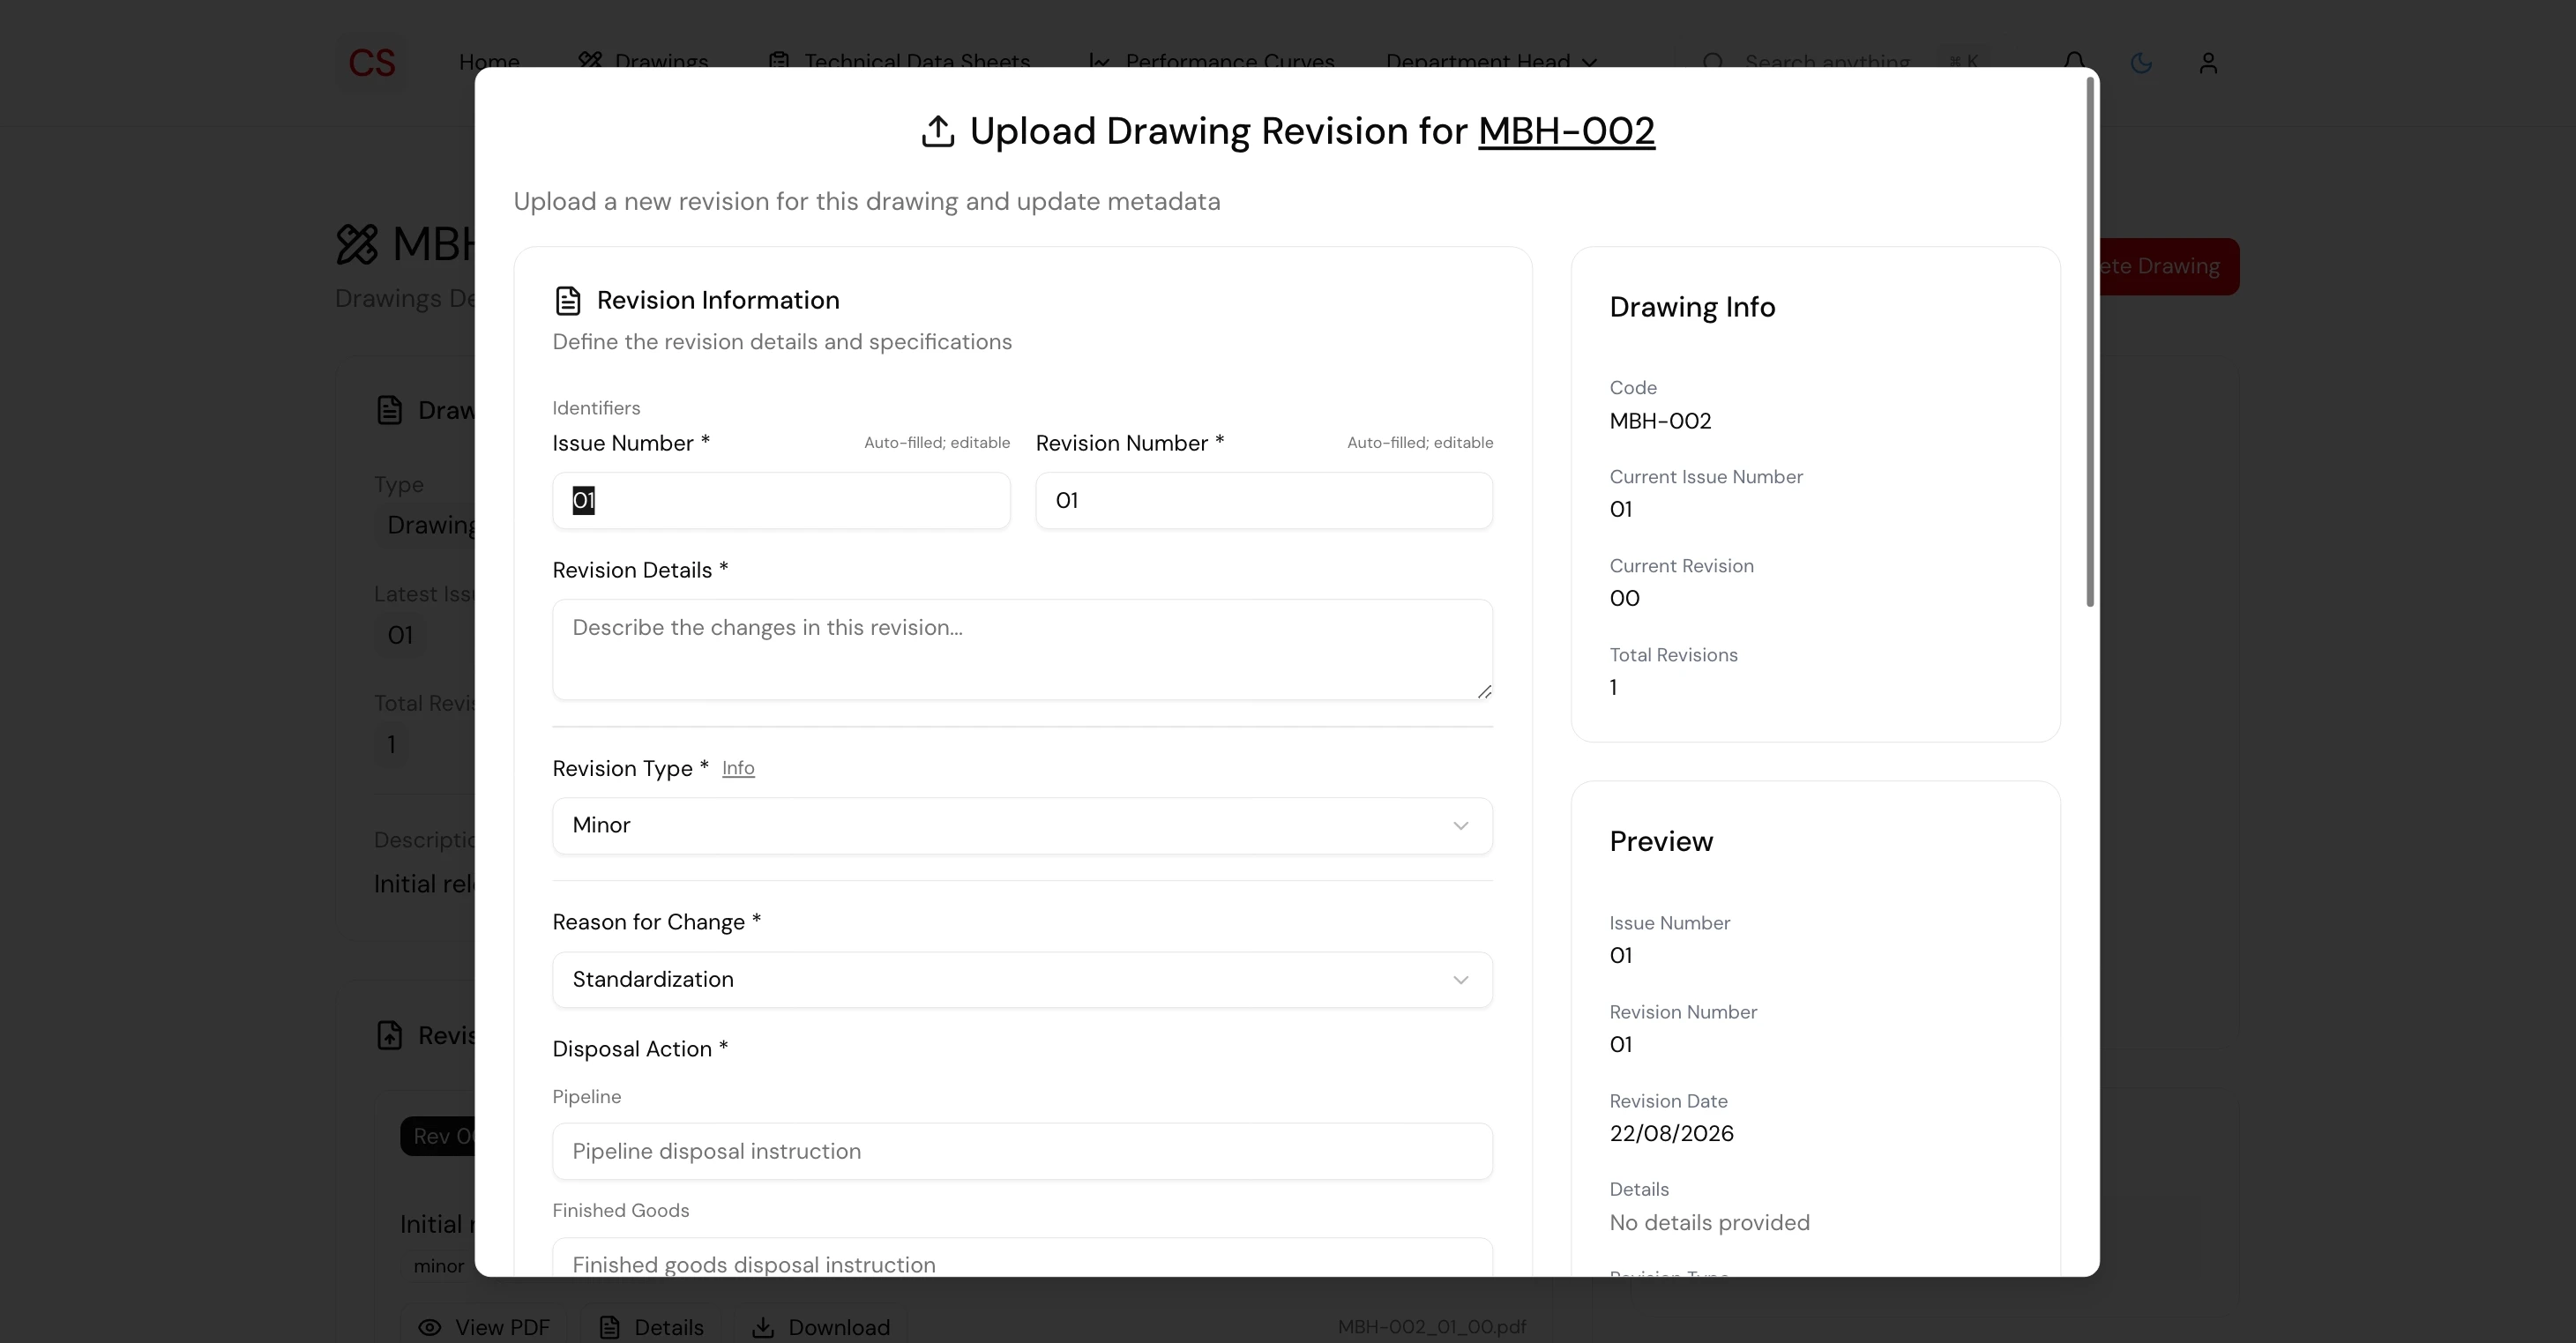Click the Technical Data Sheets clipboard icon

[779, 61]
